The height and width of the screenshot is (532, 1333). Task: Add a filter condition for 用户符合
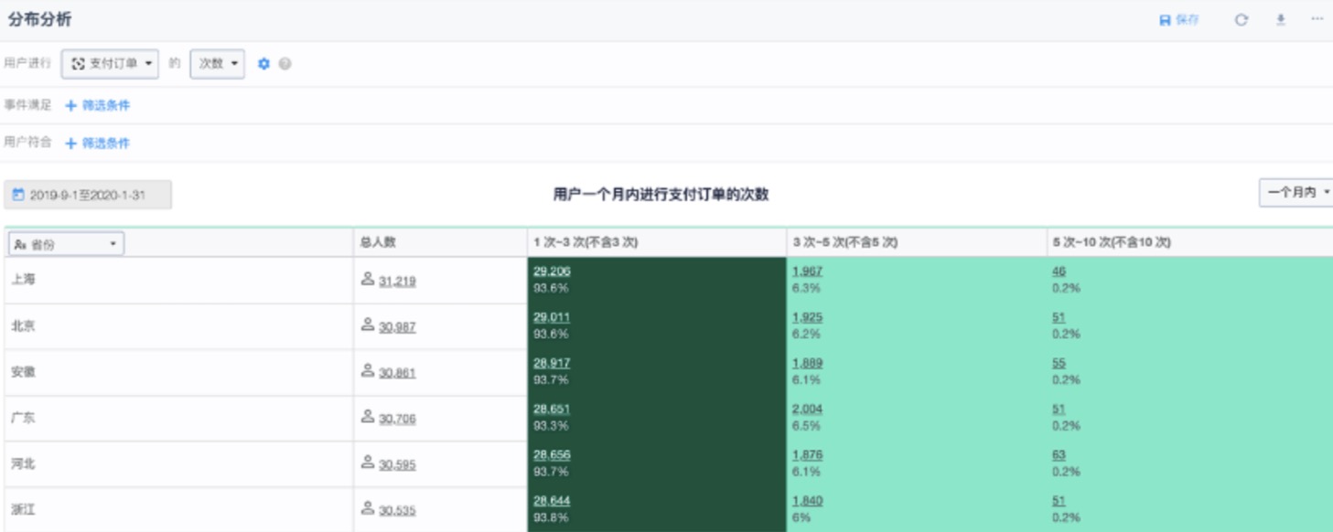tap(98, 144)
